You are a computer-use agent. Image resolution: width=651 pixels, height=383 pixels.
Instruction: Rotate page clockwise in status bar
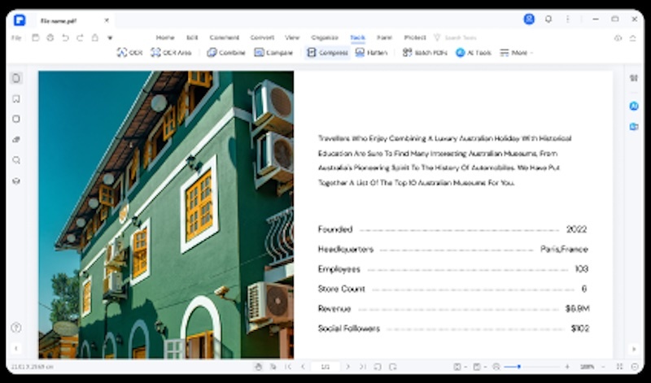[x=393, y=367]
